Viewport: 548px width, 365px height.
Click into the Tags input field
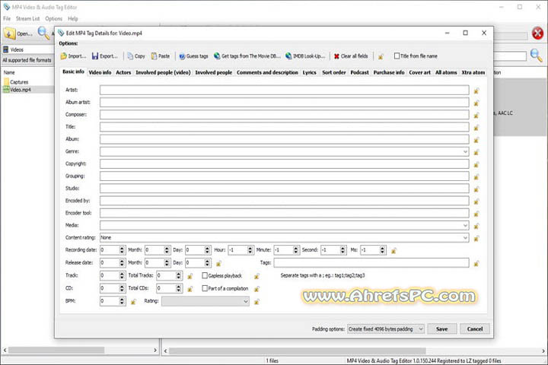[371, 262]
